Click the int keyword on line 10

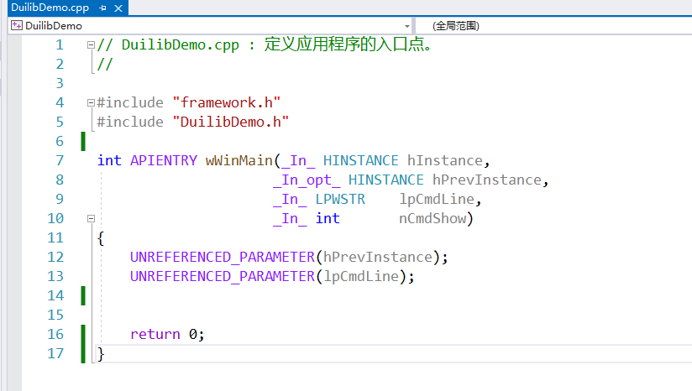pos(328,219)
